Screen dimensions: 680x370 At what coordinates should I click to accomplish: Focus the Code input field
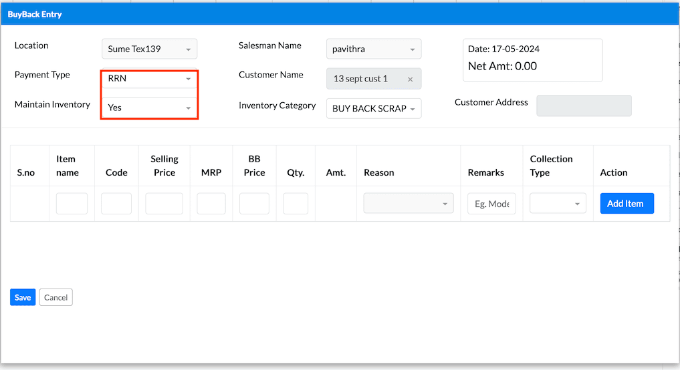click(116, 204)
